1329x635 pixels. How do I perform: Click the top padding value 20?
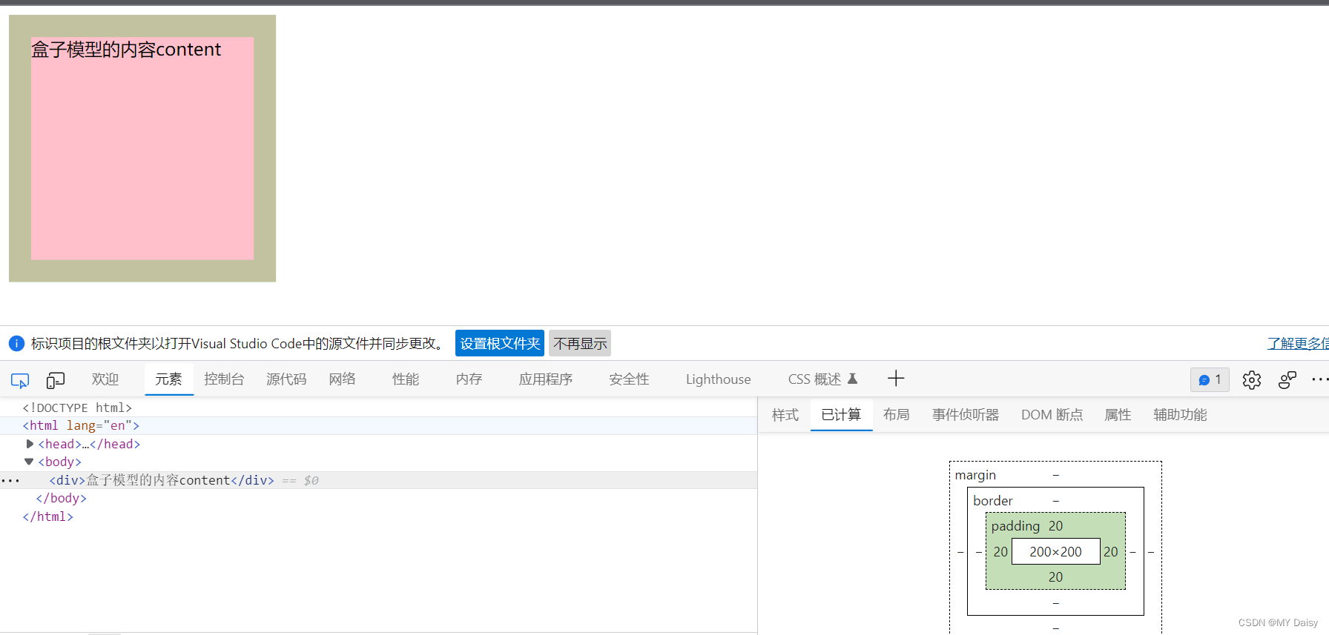click(x=1055, y=526)
